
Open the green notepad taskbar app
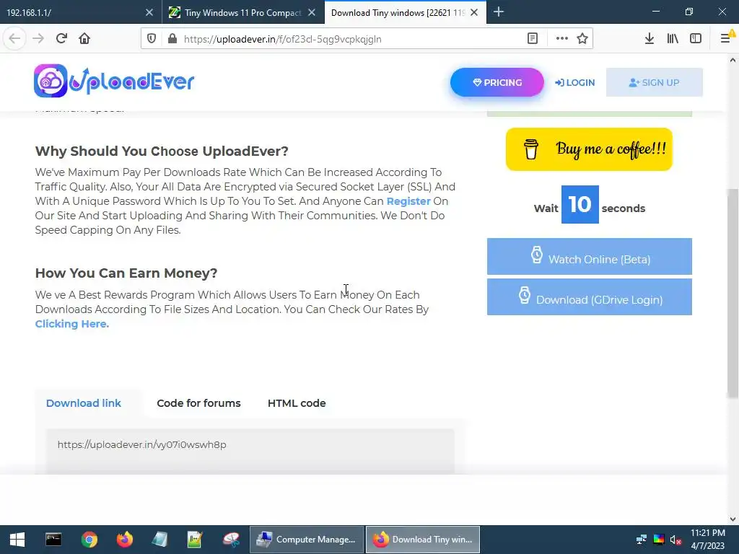coord(195,540)
